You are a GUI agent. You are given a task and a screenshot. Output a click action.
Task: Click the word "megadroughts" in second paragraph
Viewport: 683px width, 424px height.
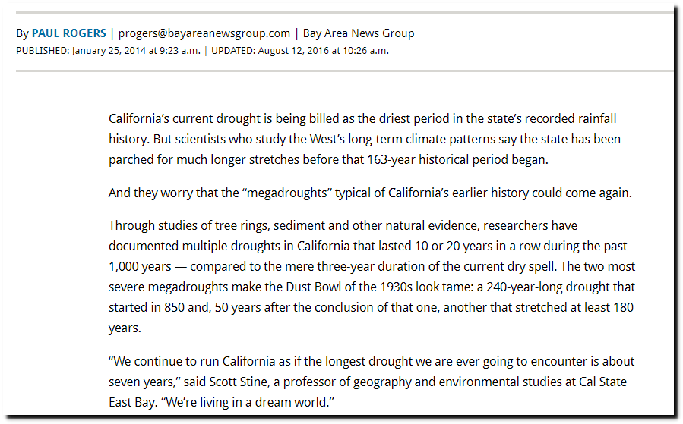coord(286,193)
